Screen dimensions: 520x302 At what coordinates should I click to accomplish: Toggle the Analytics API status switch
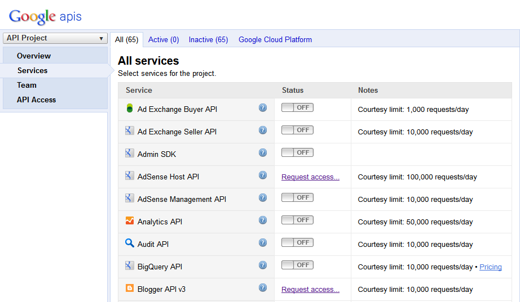[297, 220]
